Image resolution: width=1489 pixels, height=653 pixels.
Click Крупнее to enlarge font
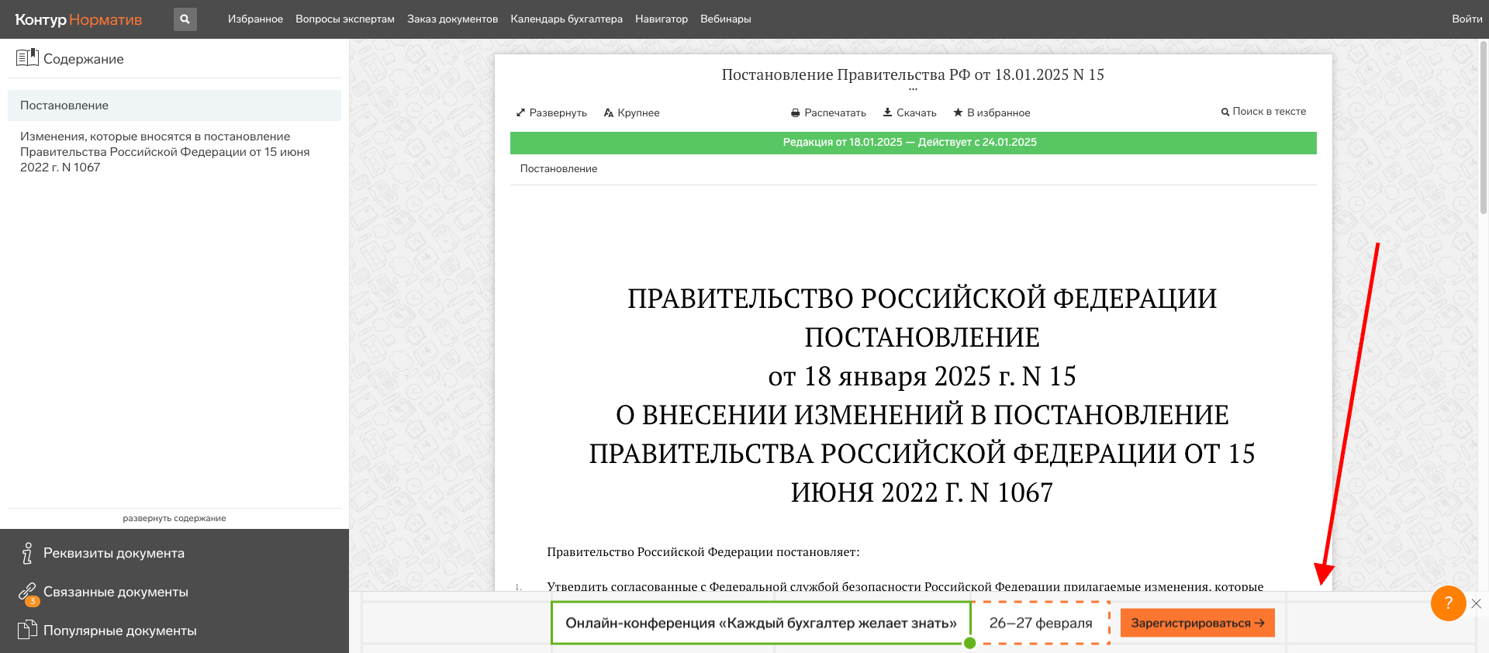tap(632, 113)
